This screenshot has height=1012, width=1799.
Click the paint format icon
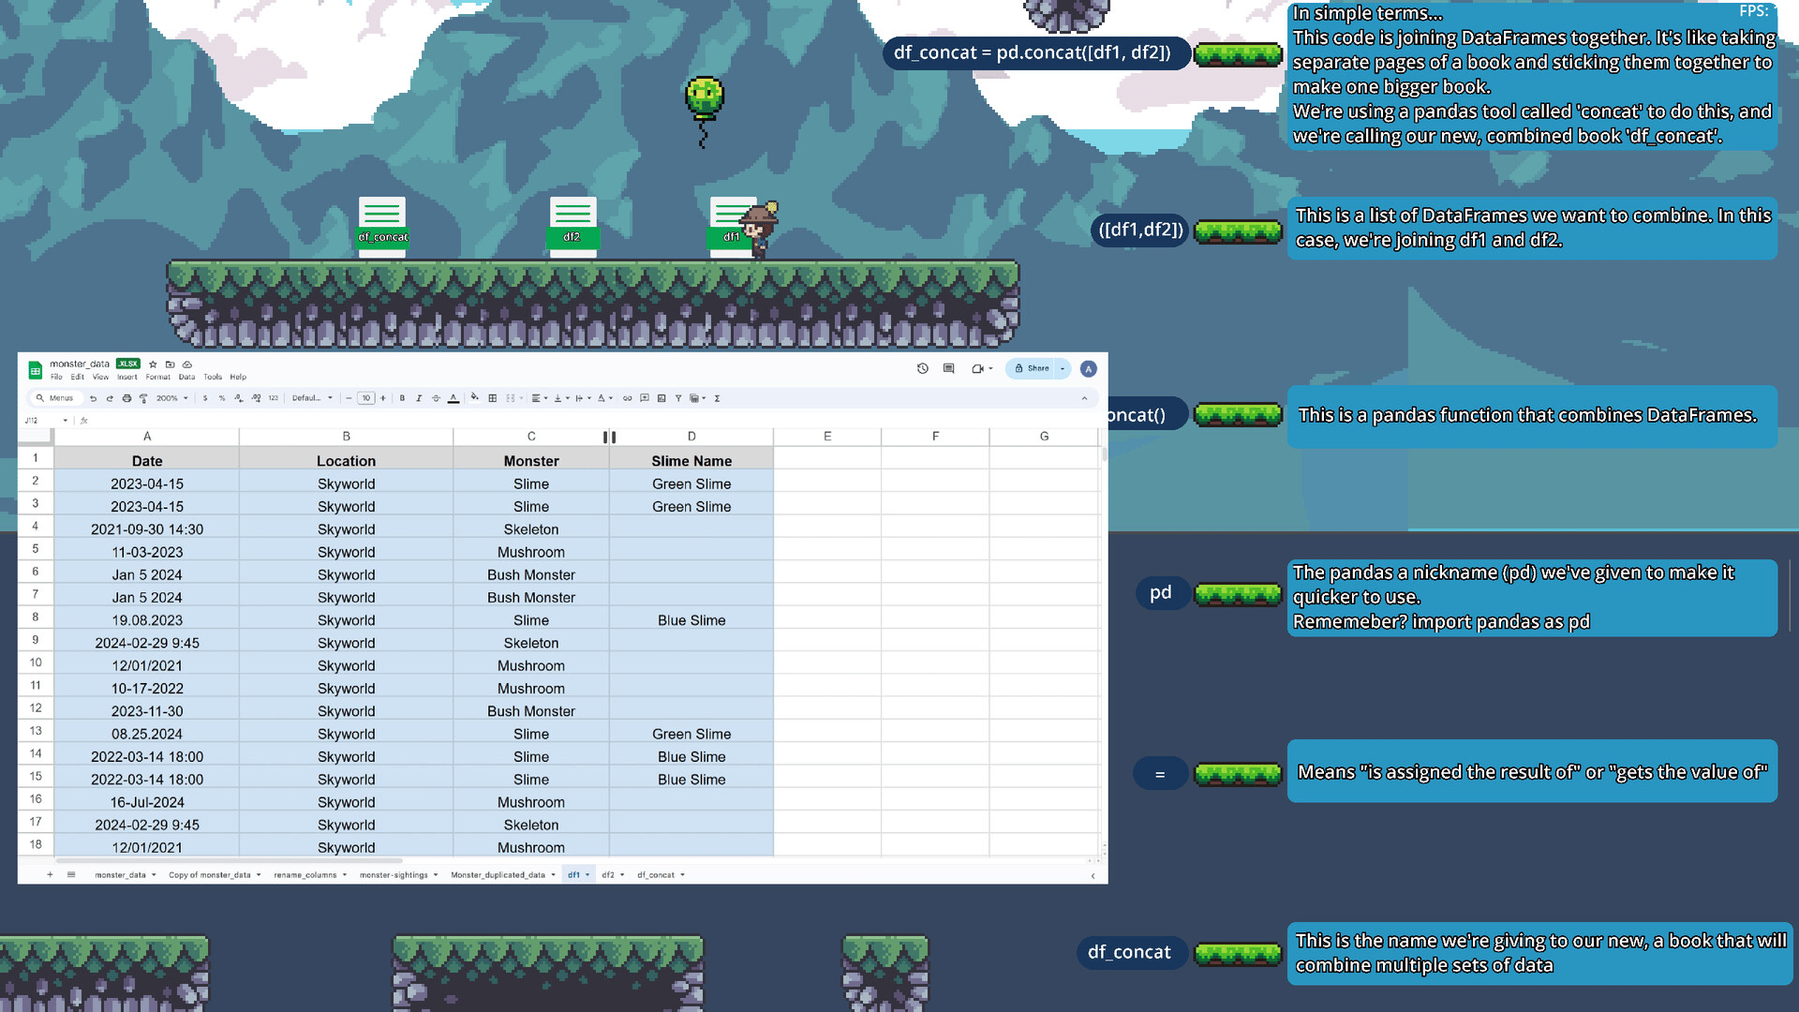coord(143,398)
